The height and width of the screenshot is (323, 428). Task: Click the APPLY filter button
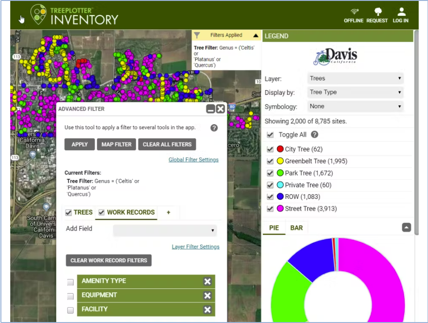pos(79,144)
